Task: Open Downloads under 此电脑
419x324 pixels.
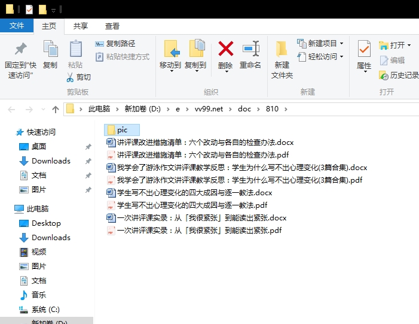Action: [45, 238]
